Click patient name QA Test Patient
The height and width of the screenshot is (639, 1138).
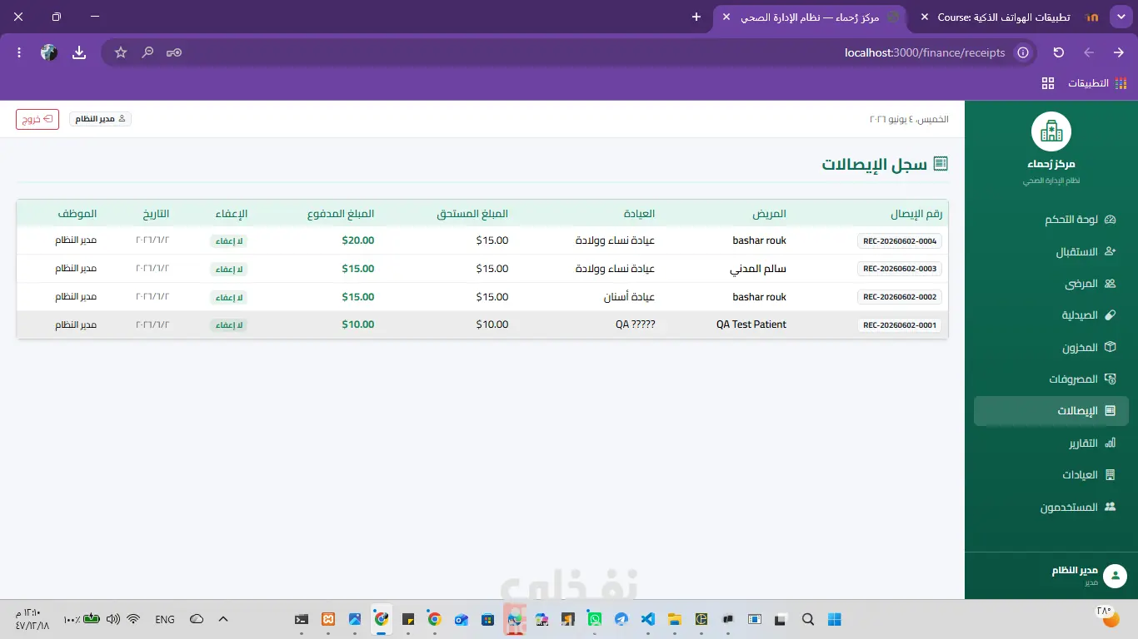pyautogui.click(x=751, y=324)
